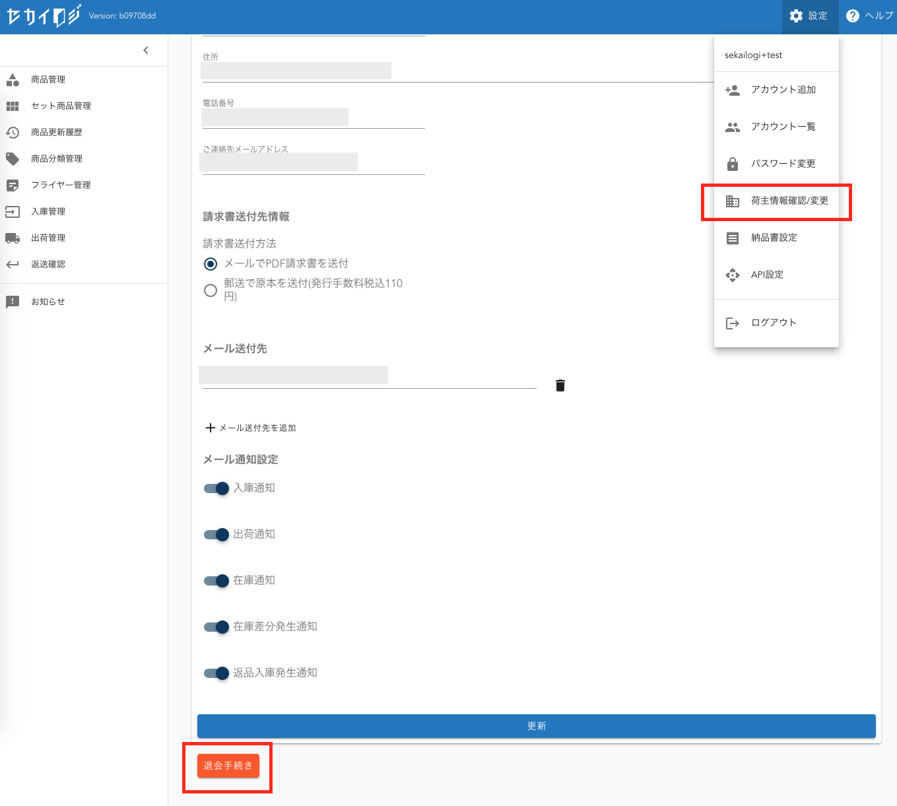Toggle the 入庫通知 switch
897x806 pixels.
coord(216,488)
